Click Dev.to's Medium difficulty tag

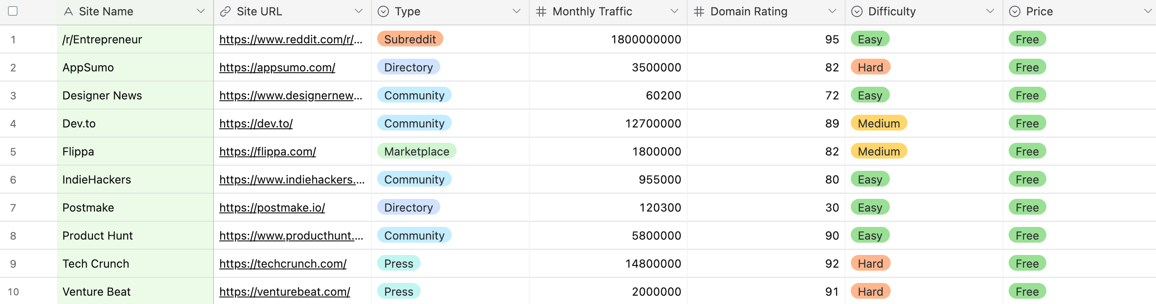[879, 123]
